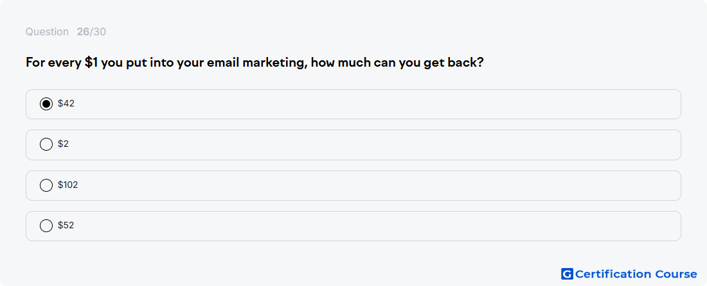The width and height of the screenshot is (707, 286).
Task: Click "email marketing" in the question heading
Action: [x=257, y=62]
